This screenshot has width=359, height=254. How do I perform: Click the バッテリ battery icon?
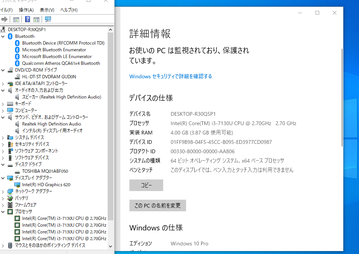click(x=10, y=198)
